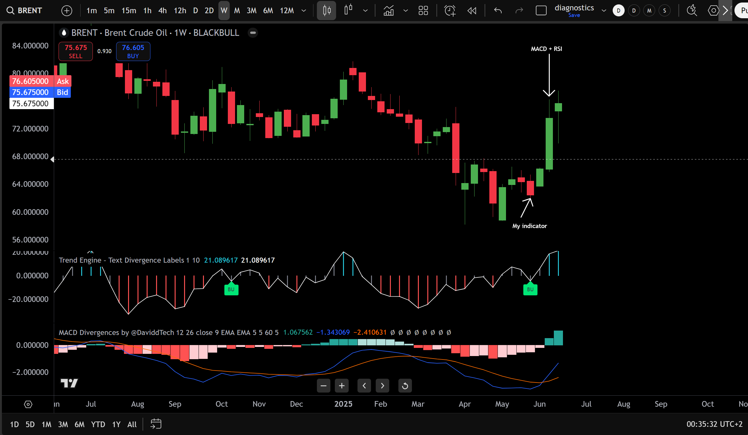Screen dimensions: 748x435
Task: Open chart settings hexagon icon in top bar
Action: (x=713, y=11)
